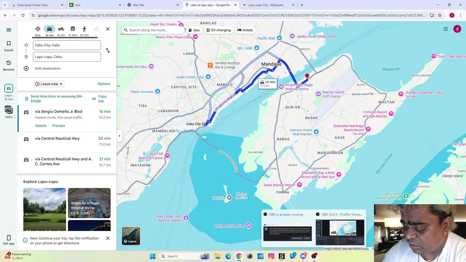Open the Saved places sidebar item
This screenshot has height=262, width=466.
tap(9, 46)
